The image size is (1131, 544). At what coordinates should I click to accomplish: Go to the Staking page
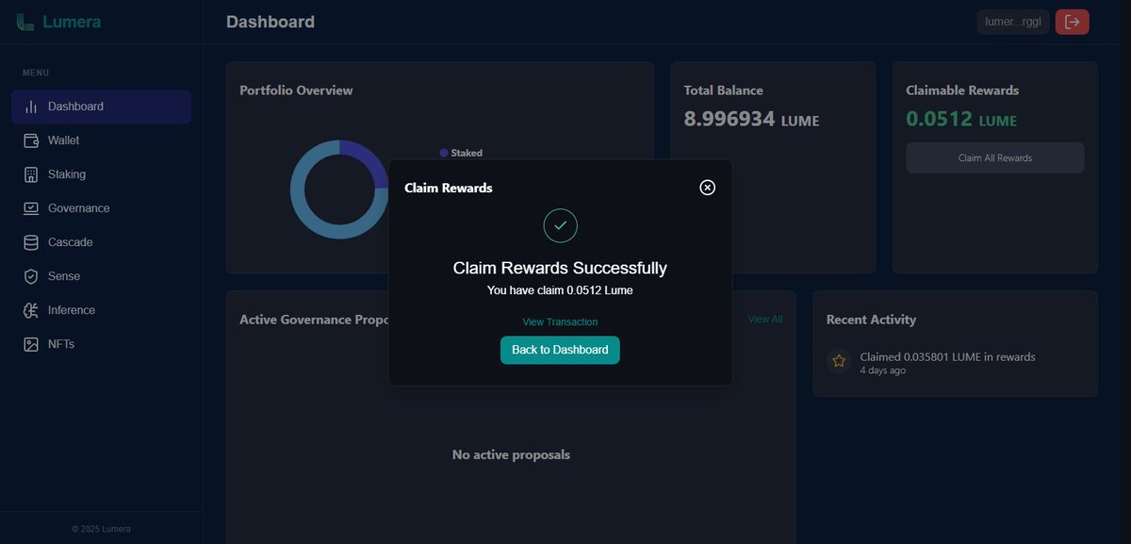102,174
